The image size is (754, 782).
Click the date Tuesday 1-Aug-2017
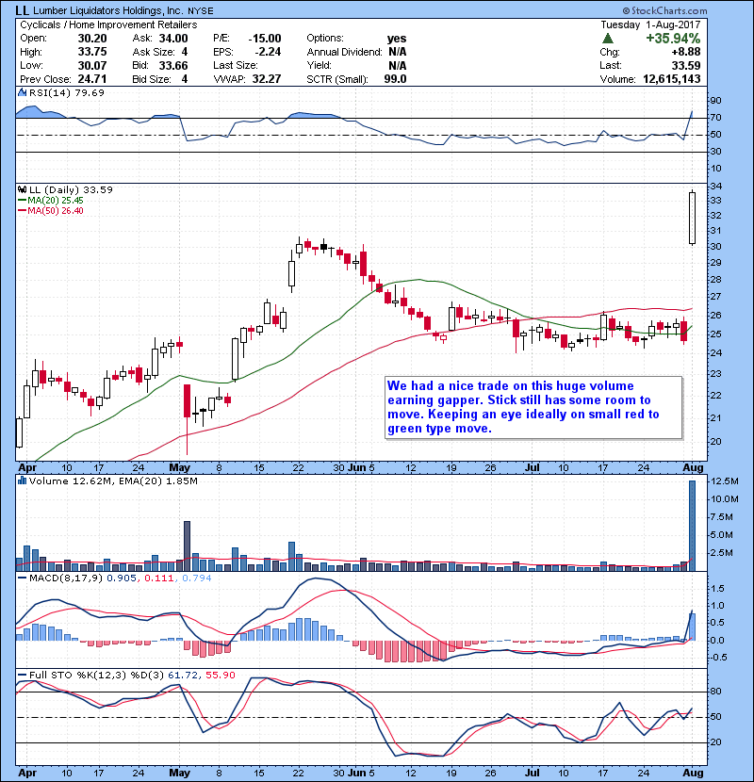point(650,24)
